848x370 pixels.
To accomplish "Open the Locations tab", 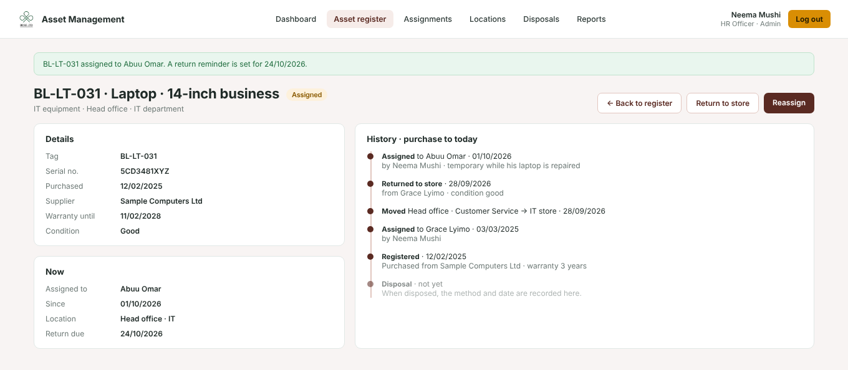I will [x=488, y=19].
